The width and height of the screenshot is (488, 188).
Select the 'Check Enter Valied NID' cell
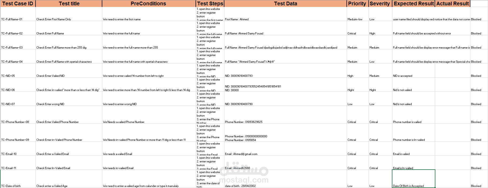69,71
